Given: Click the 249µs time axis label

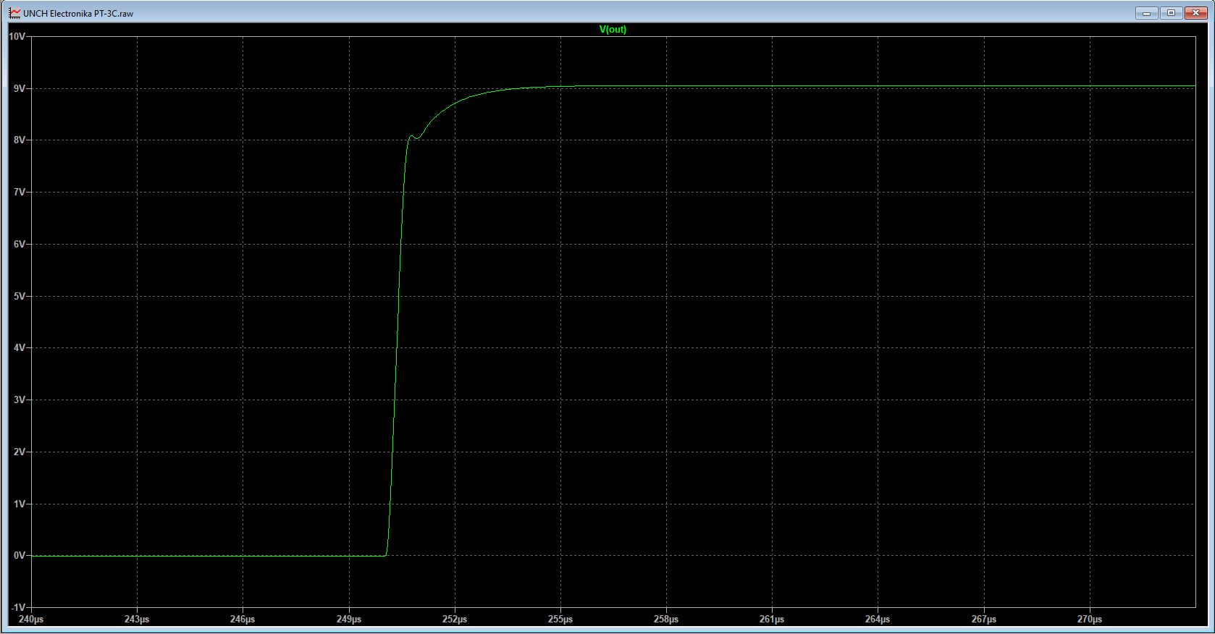Looking at the screenshot, I should (349, 620).
